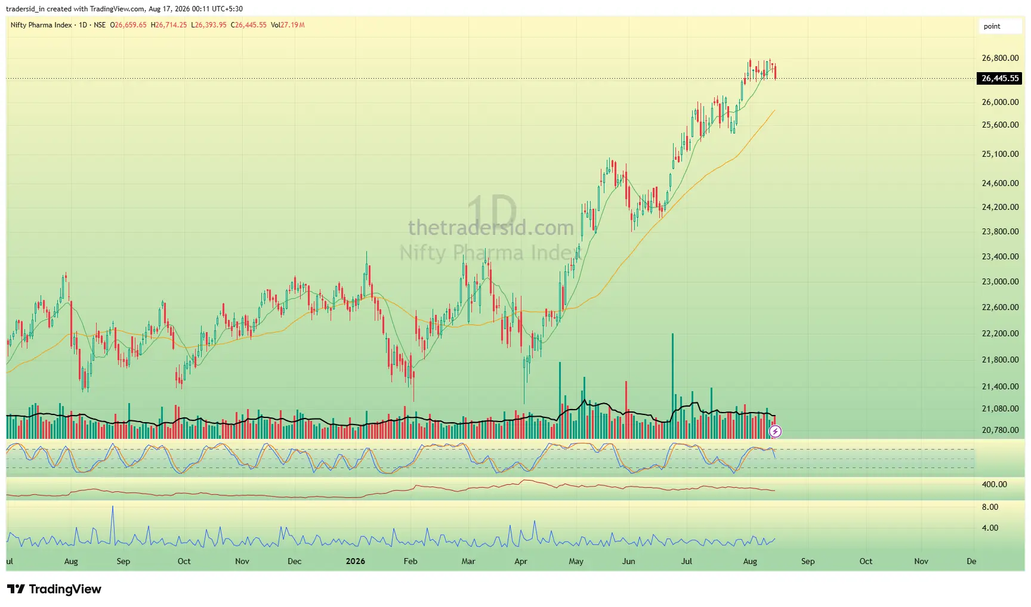Click the purple lightning bolt icon
The image size is (1031, 607).
pyautogui.click(x=775, y=431)
